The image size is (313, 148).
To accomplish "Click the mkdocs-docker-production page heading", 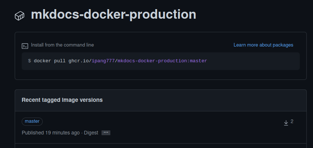I will point(113,15).
